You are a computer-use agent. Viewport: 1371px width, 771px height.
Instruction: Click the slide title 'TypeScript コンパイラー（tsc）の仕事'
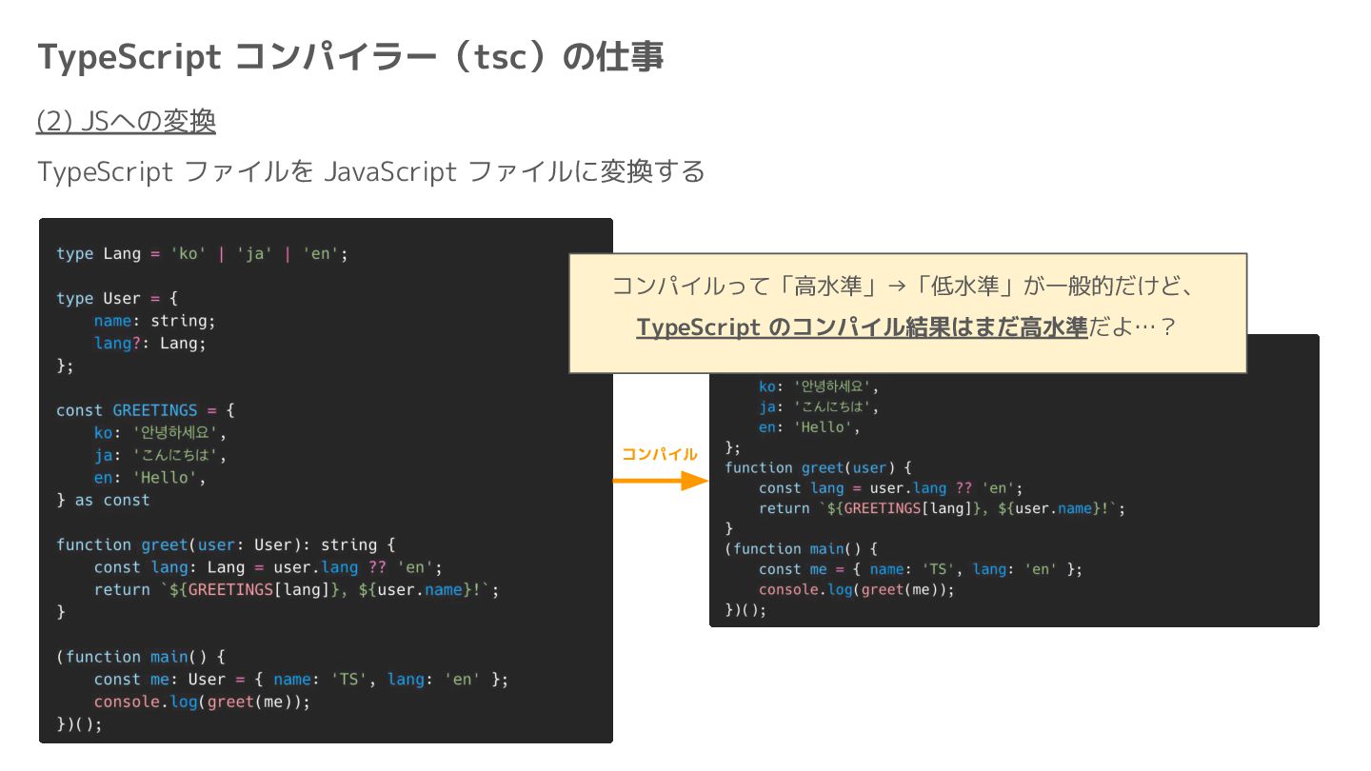point(350,57)
